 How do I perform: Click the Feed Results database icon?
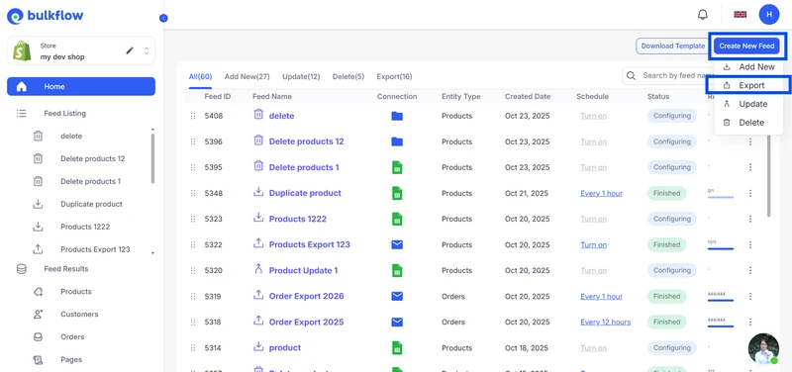[21, 269]
